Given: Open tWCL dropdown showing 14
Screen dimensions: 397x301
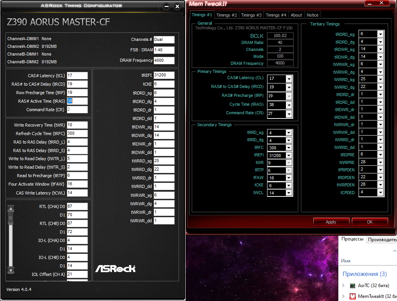Looking at the screenshot, I should click(x=289, y=193).
